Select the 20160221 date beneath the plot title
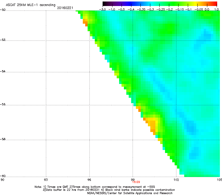 65,8
